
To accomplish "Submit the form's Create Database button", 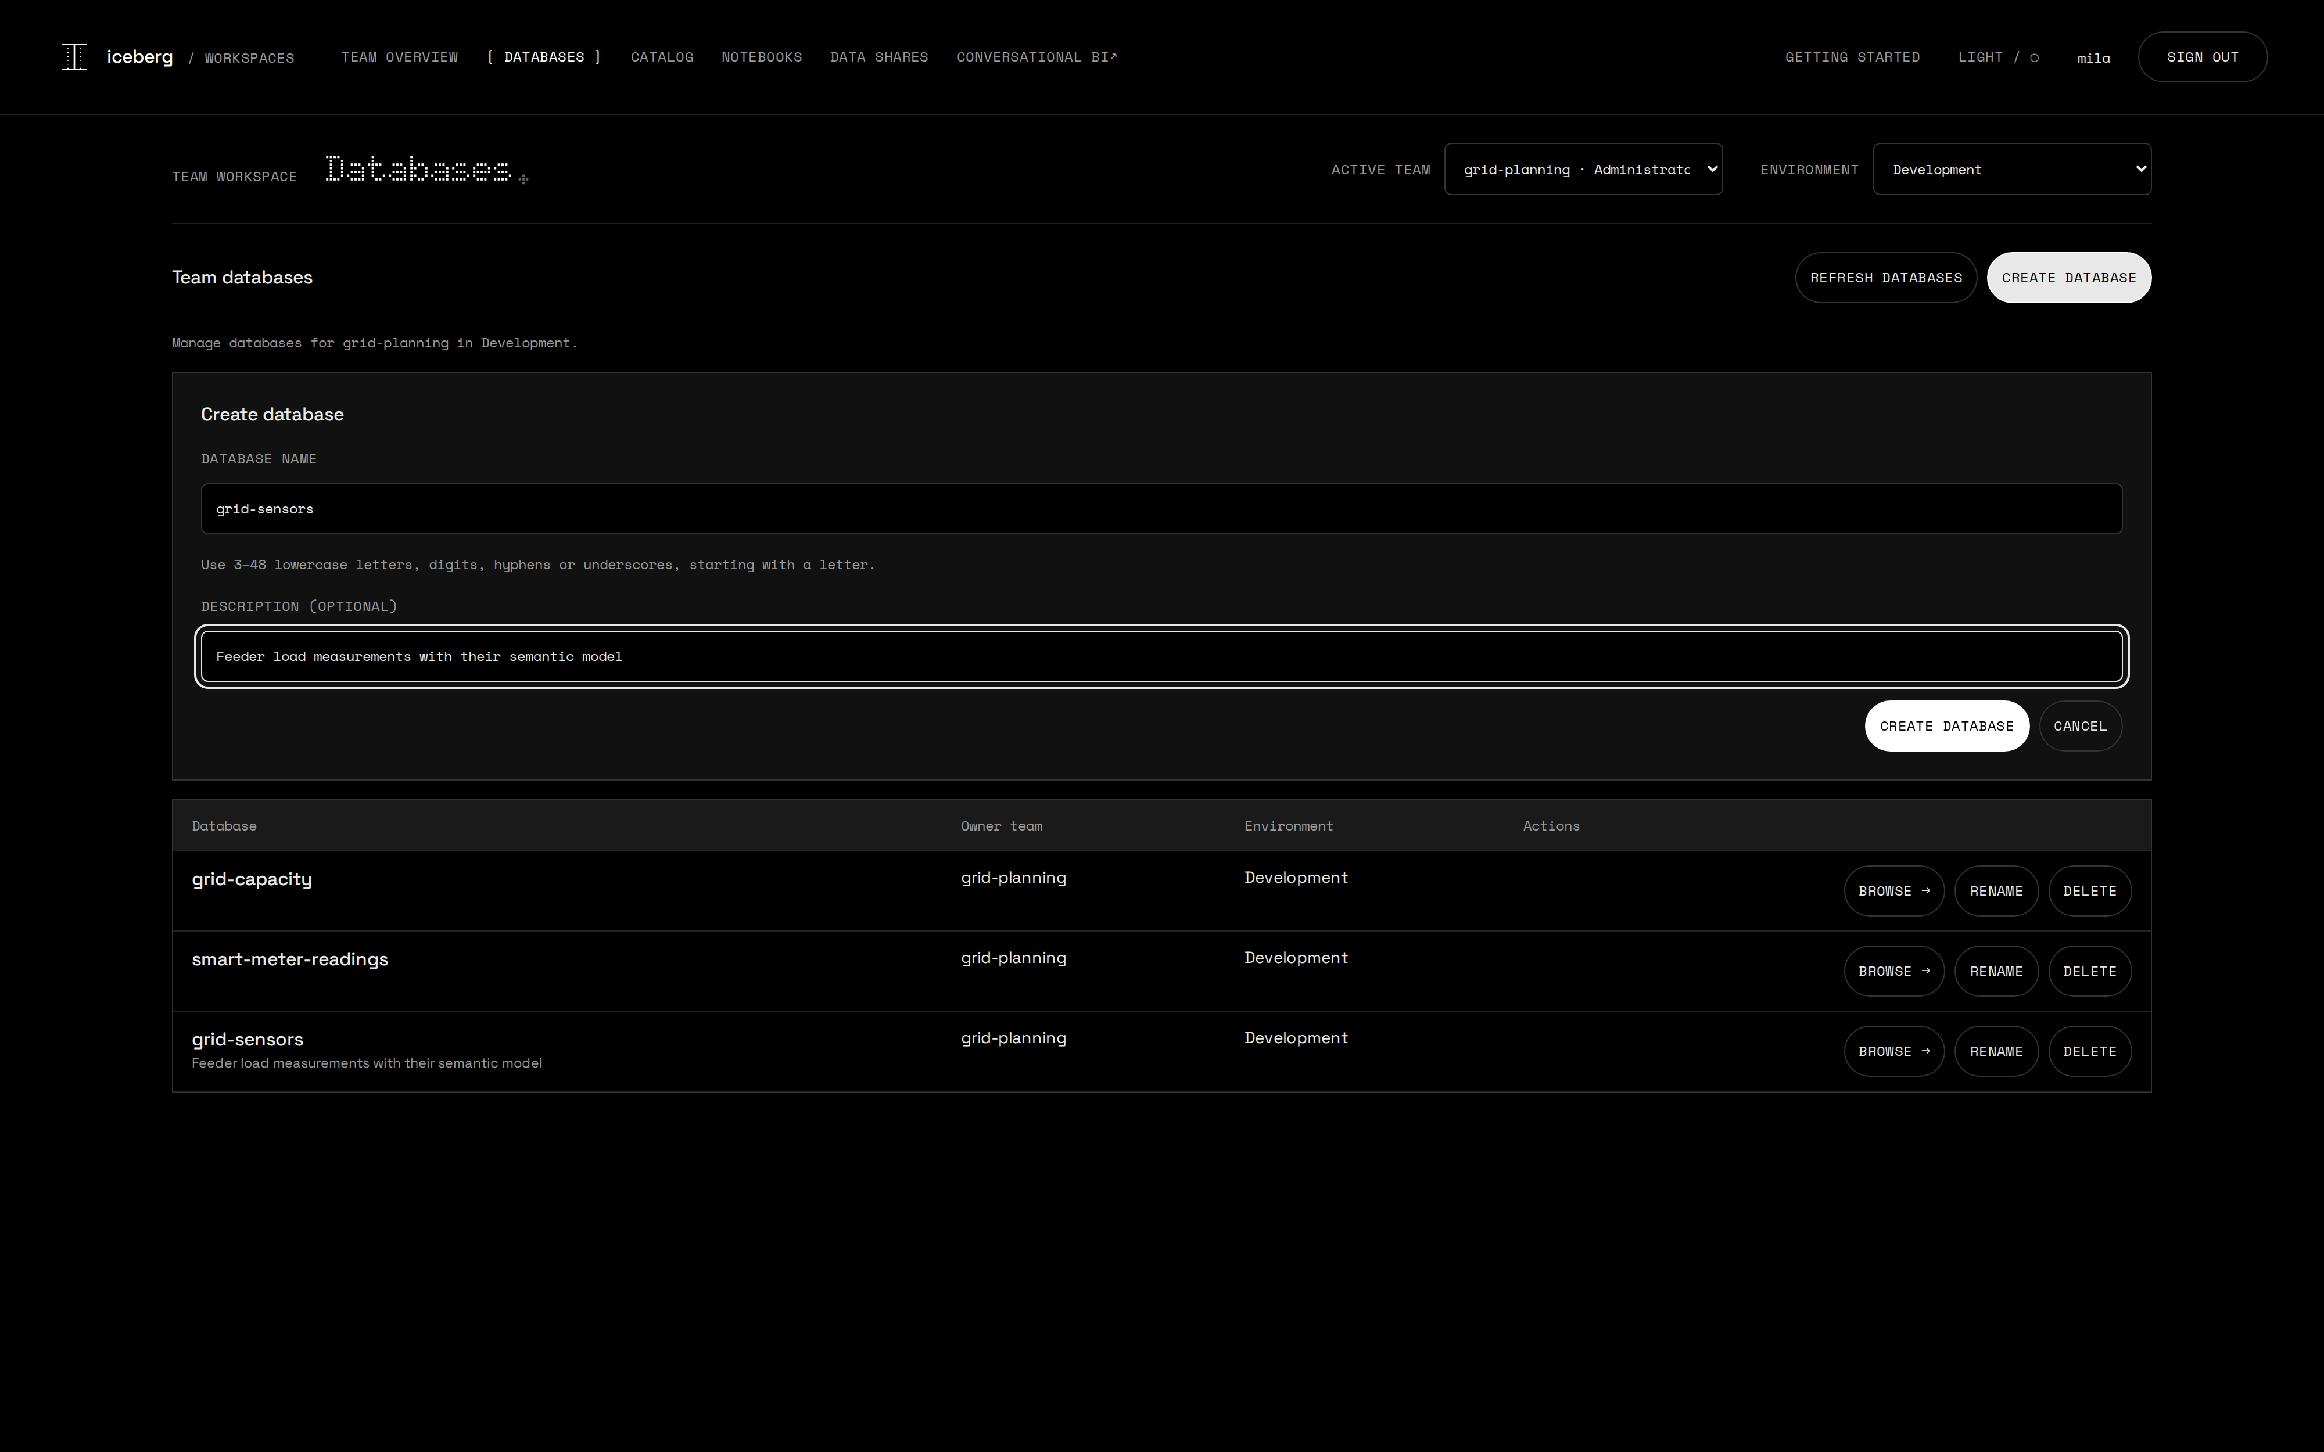I will (1946, 726).
